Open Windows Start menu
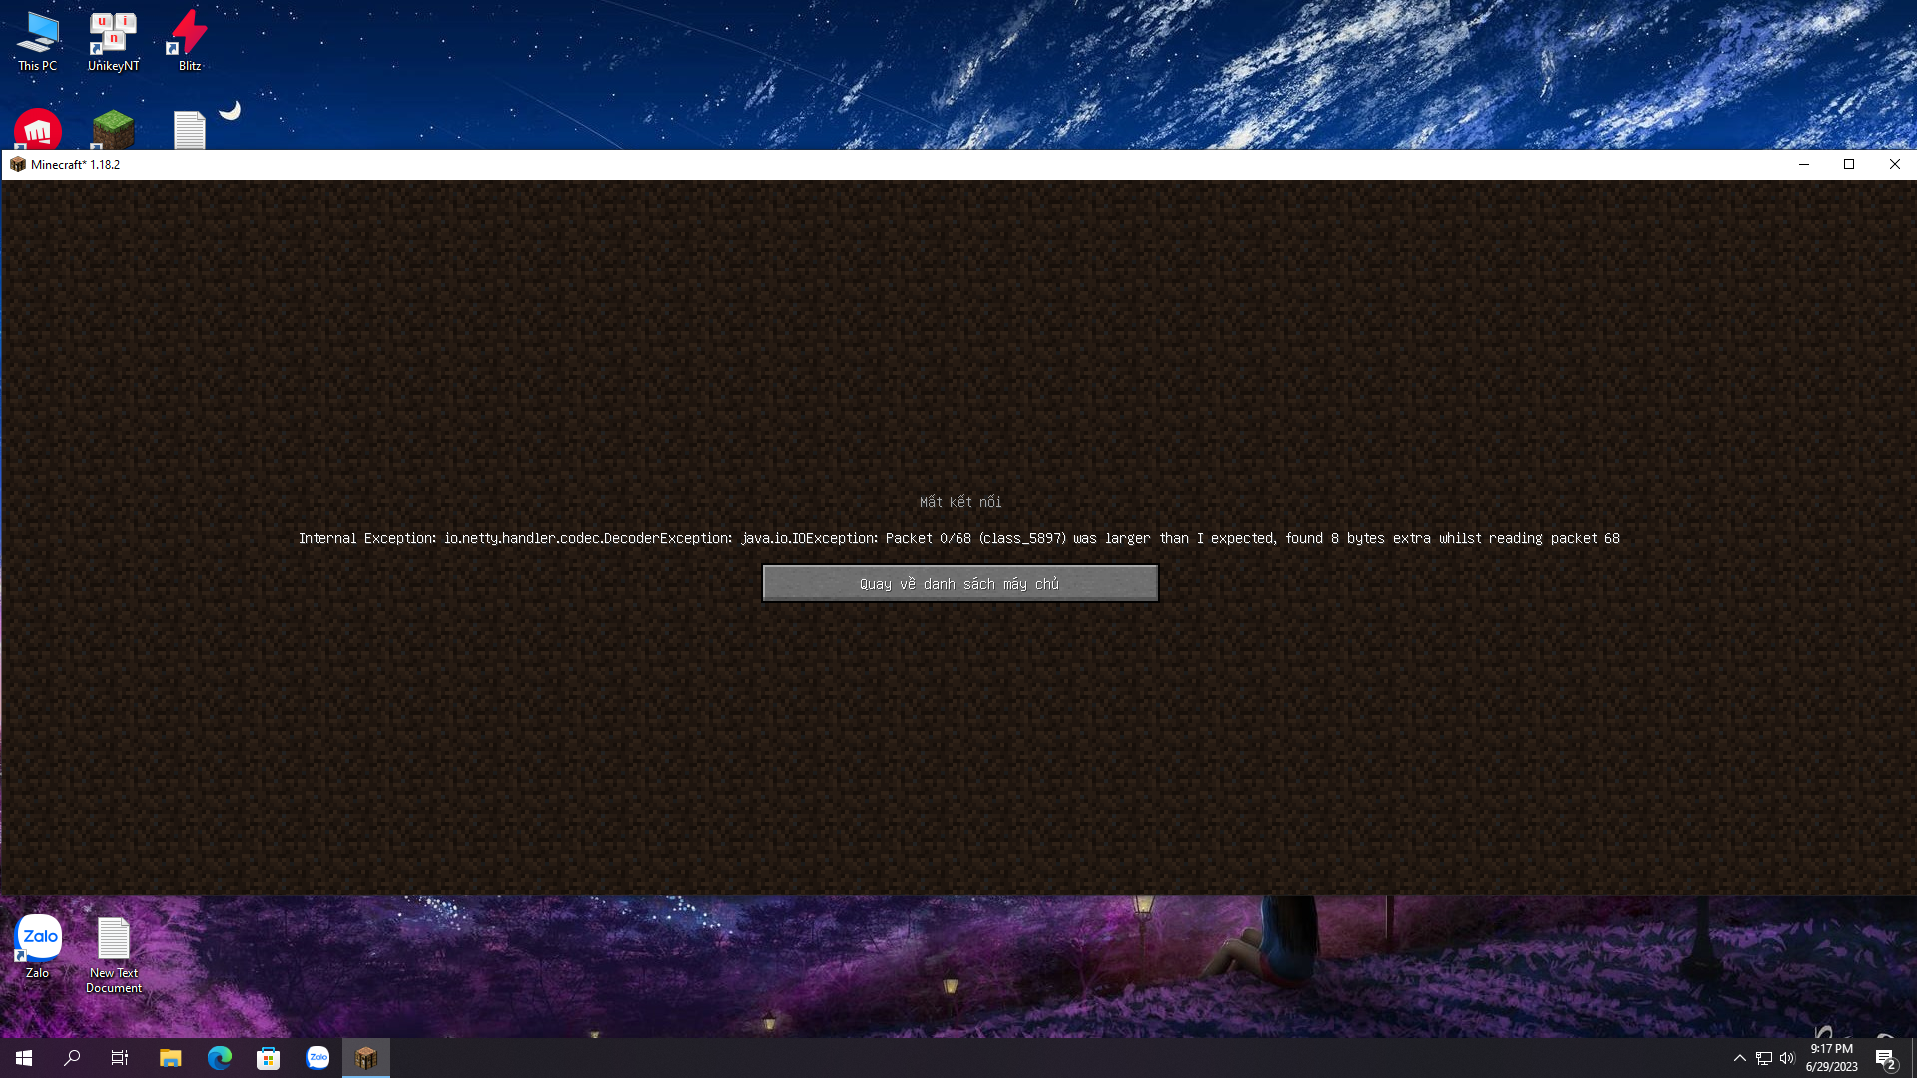Viewport: 1917px width, 1078px height. point(24,1058)
